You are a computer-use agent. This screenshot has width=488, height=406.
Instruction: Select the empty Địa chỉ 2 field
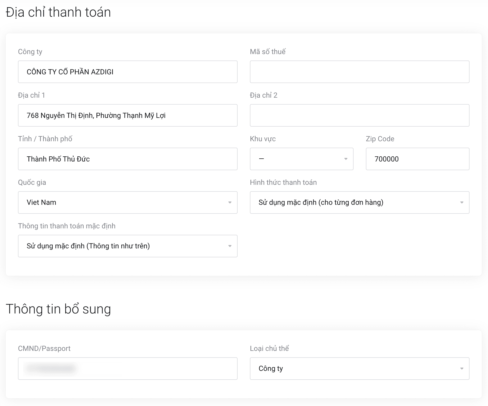(x=359, y=115)
